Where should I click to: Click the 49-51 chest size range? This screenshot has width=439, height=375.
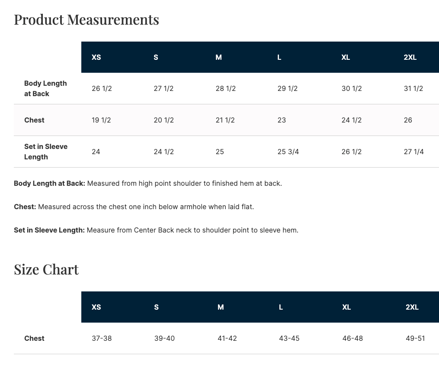tap(415, 338)
